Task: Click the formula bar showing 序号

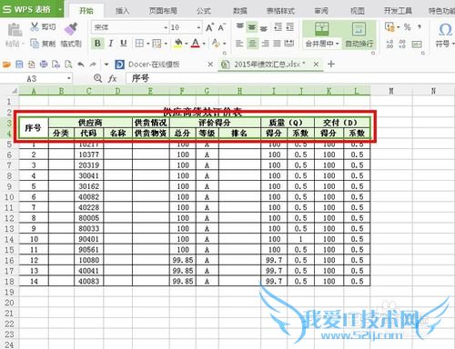Action: click(289, 78)
